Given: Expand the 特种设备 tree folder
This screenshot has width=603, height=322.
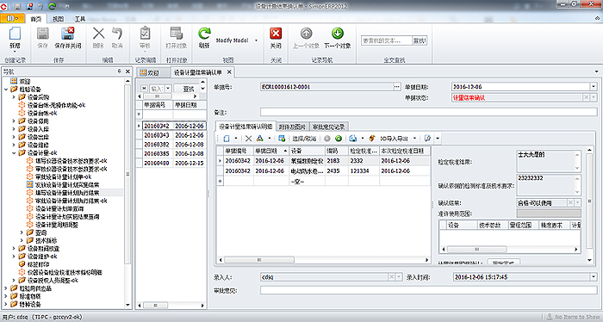Looking at the screenshot, I should click(x=6, y=304).
